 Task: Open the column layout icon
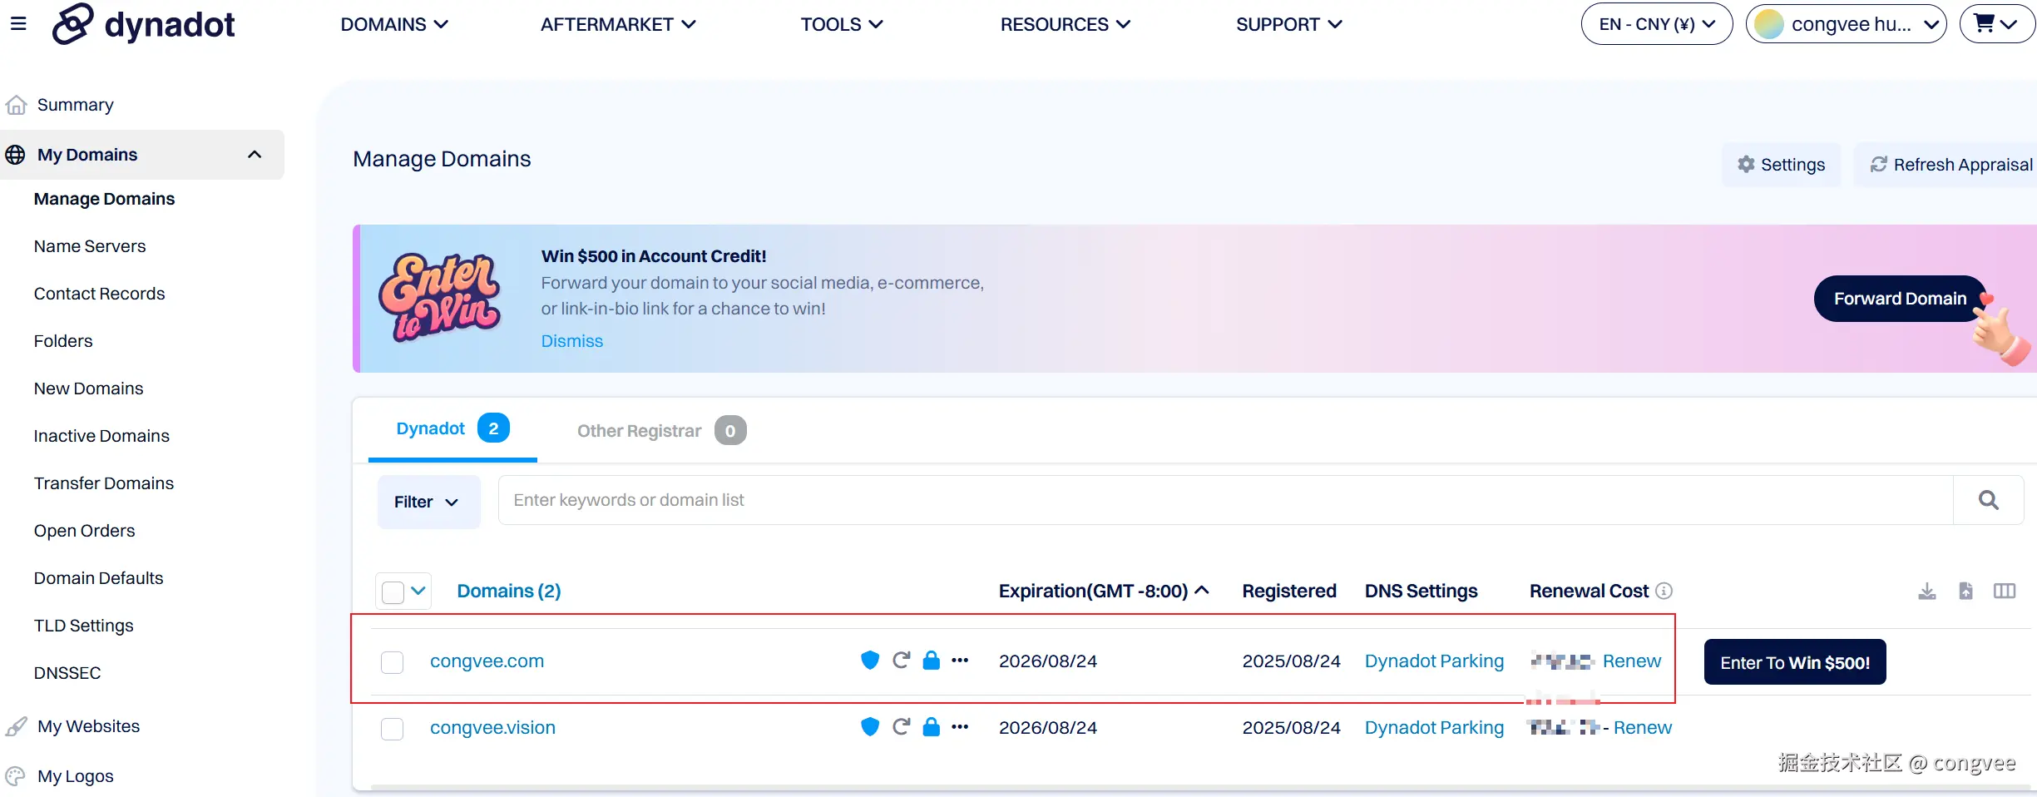(x=2004, y=591)
